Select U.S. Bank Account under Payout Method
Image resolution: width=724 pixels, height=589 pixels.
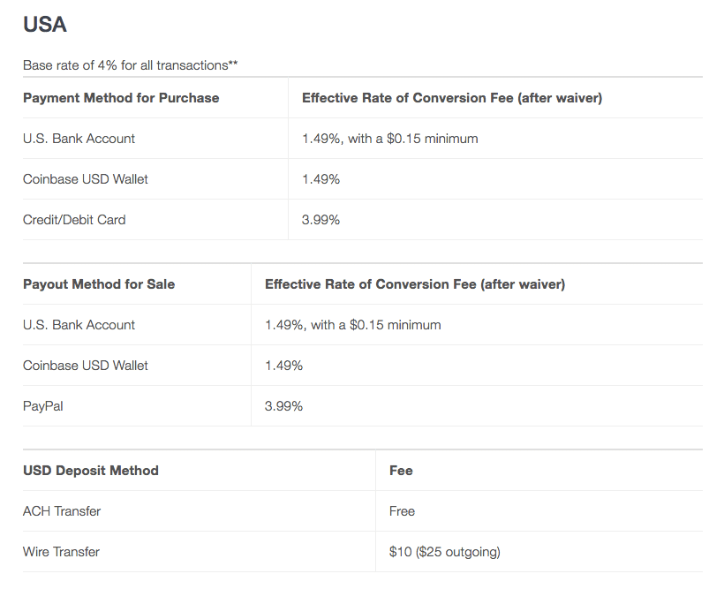coord(79,325)
